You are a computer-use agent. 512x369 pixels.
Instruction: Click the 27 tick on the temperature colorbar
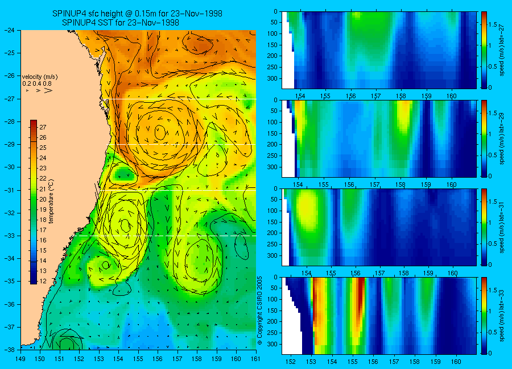[43, 127]
